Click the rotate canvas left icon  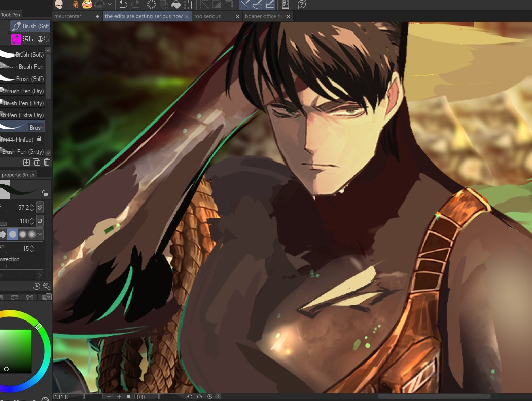pos(190,396)
